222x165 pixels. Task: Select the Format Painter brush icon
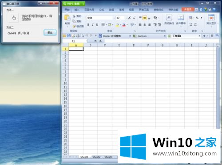click(74, 26)
